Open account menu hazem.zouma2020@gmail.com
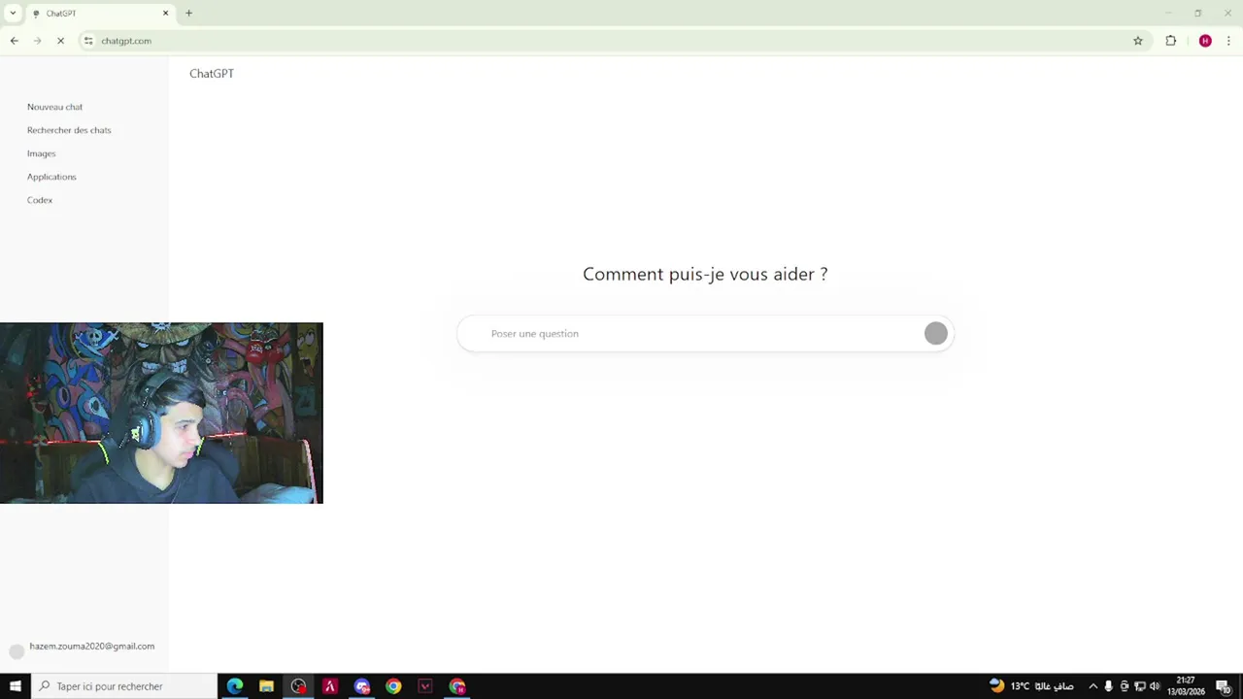Image resolution: width=1243 pixels, height=699 pixels. [83, 648]
